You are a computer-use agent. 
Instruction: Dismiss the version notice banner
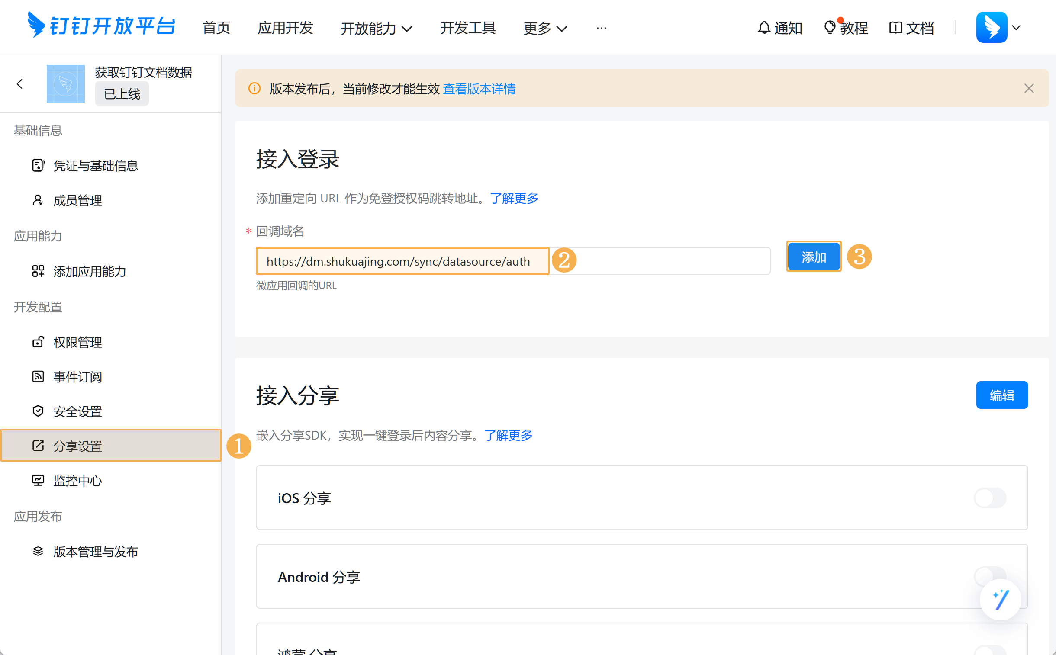click(1029, 89)
